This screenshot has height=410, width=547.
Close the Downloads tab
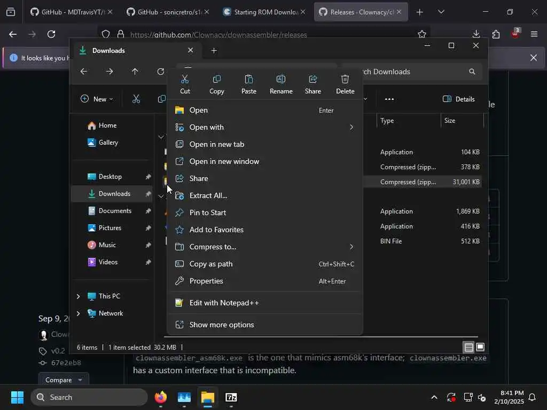click(x=191, y=50)
